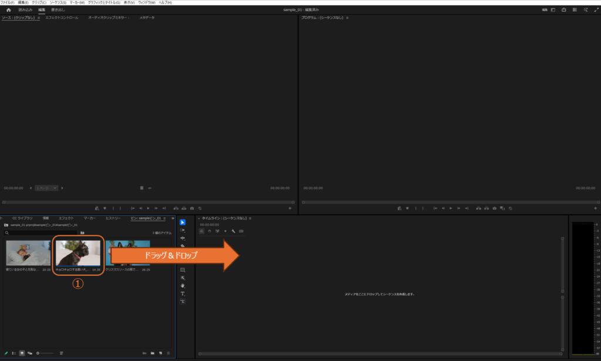Click New Bin folder icon in bin footer
601x361 pixels.
tap(152, 353)
